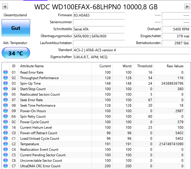Select the UltraDMA CRC Error Count name
The width and height of the screenshot is (191, 169).
tap(40, 166)
